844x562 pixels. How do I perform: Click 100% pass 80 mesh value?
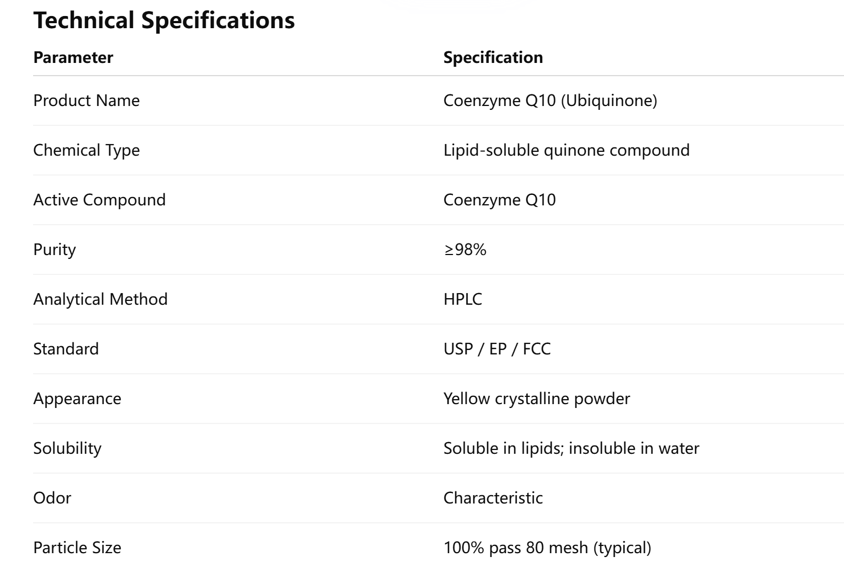547,548
